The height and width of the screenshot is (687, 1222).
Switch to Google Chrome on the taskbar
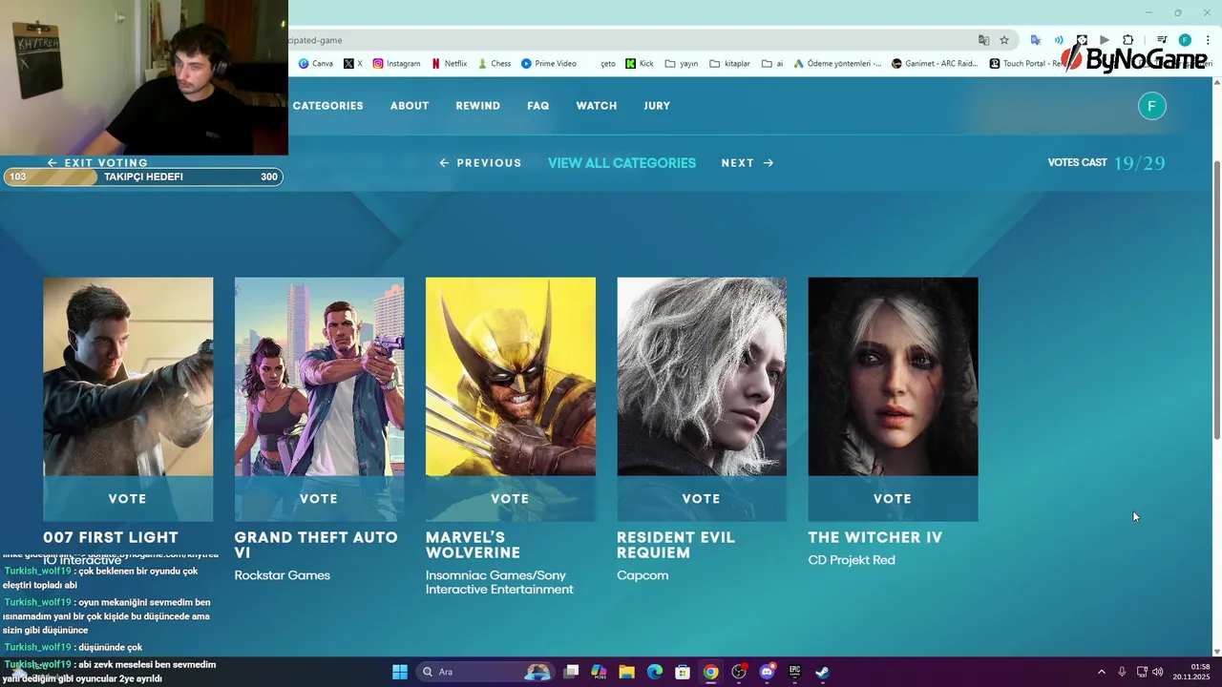[710, 672]
